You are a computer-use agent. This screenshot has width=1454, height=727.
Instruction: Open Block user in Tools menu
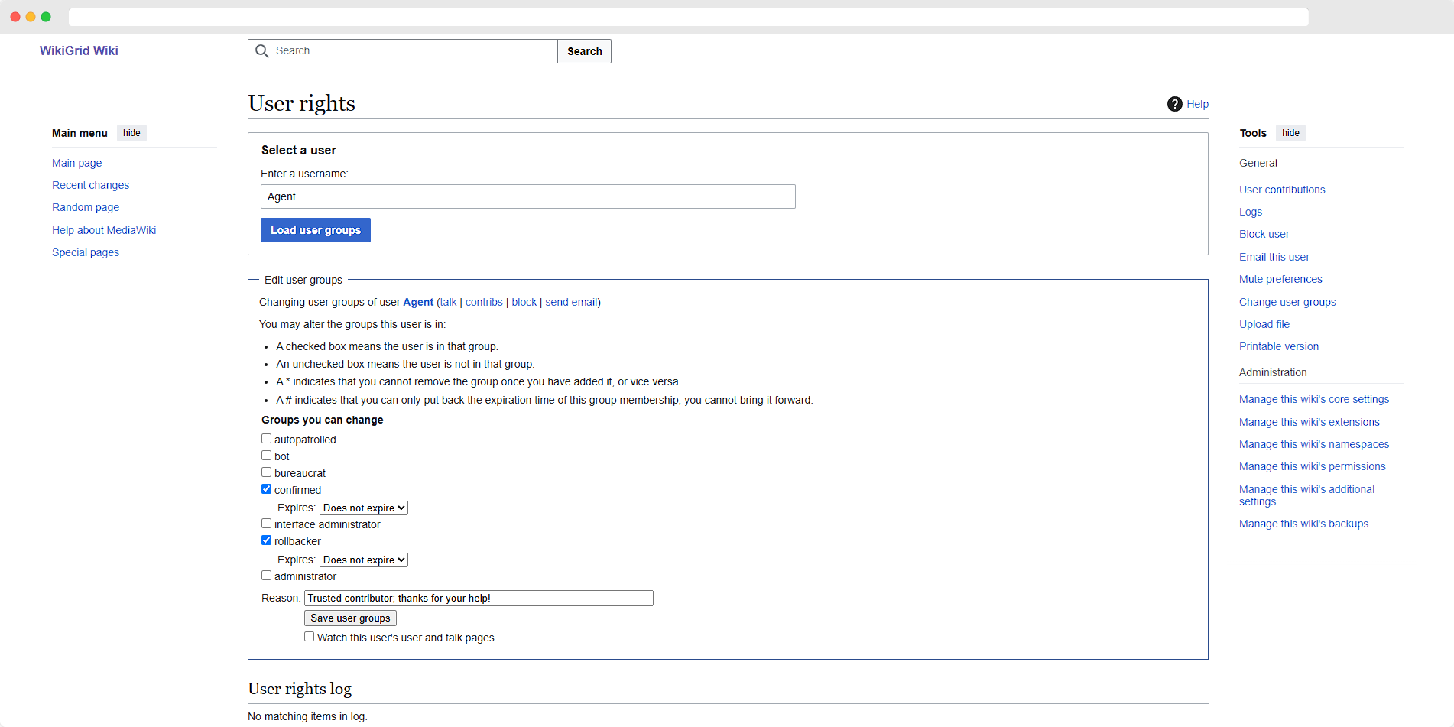click(1264, 234)
